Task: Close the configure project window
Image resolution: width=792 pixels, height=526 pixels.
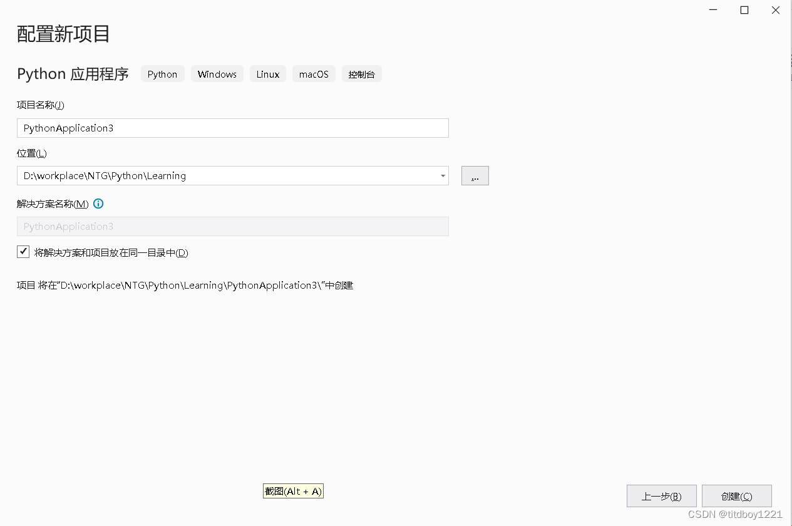Action: pos(775,10)
